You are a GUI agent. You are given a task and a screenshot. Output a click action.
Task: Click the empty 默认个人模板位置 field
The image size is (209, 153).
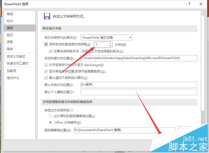click(x=139, y=92)
